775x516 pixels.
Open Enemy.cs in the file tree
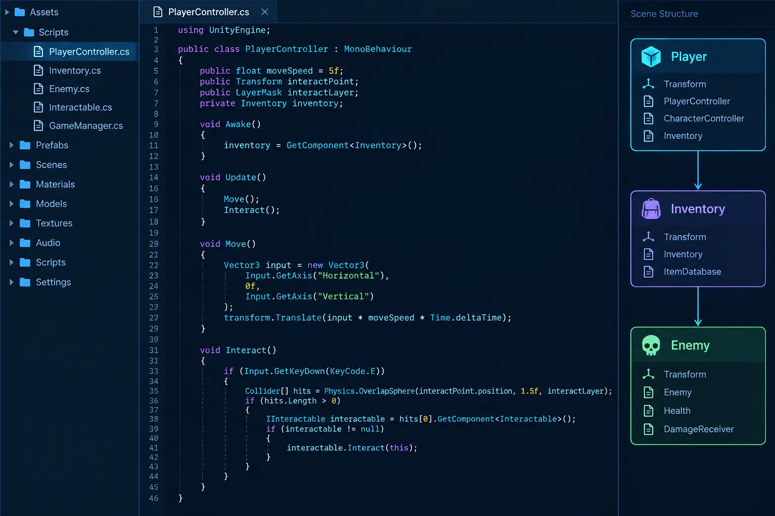pos(69,89)
